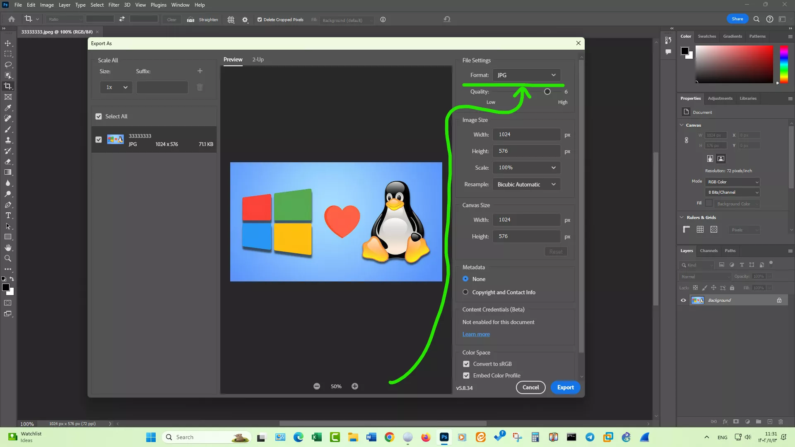Select the Spot Healing Brush tool
The image size is (795, 447).
coord(8,118)
